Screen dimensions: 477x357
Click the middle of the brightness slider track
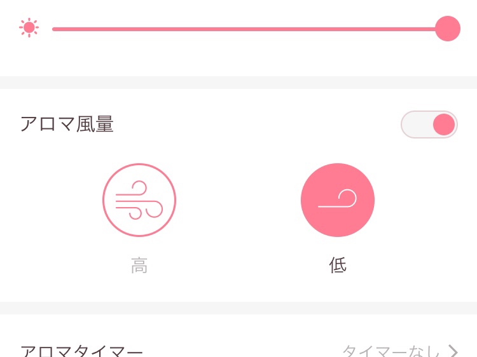click(x=244, y=29)
